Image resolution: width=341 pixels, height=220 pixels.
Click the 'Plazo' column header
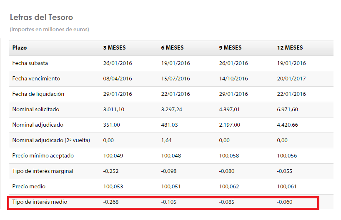pos(20,47)
